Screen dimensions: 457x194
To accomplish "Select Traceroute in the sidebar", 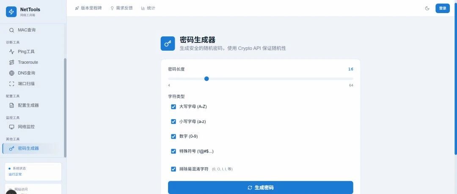I will tap(33, 62).
